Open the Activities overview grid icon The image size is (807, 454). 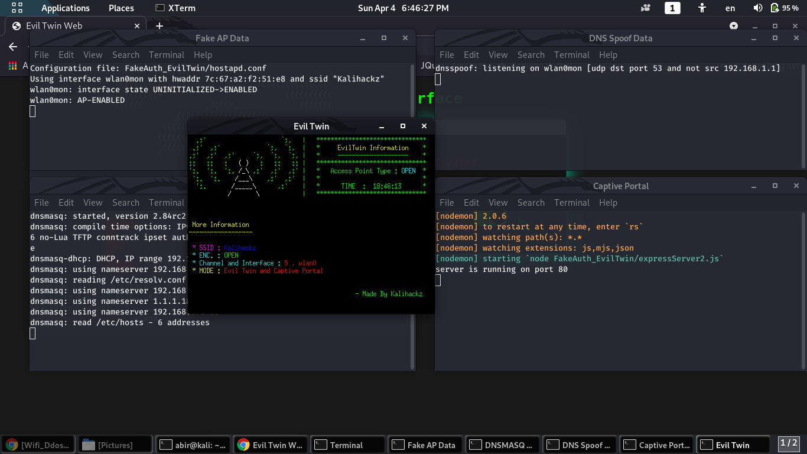pos(17,8)
